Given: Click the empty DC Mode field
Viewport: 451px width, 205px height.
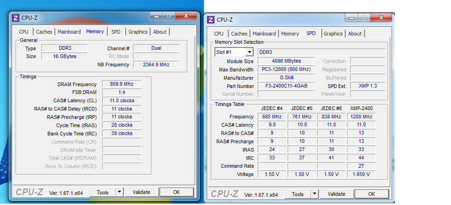Looking at the screenshot, I should coord(156,56).
